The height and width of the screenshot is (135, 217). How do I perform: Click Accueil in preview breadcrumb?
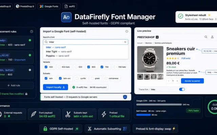pyautogui.click(x=140, y=43)
